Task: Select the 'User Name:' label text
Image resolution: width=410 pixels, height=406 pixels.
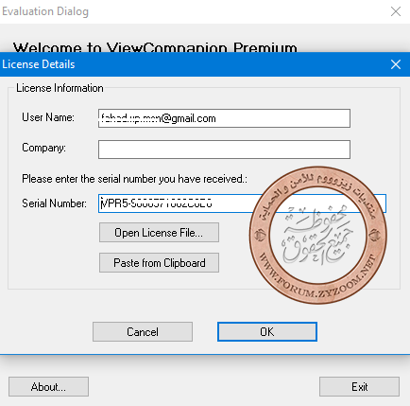Action: click(48, 117)
